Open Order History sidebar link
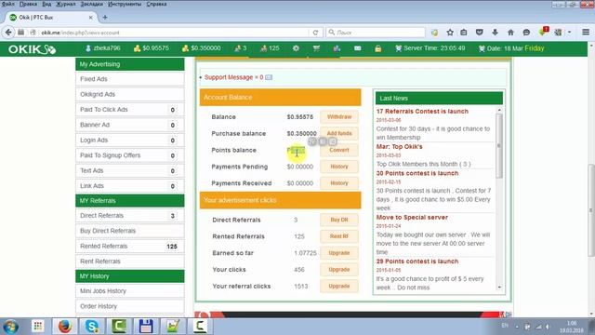The height and width of the screenshot is (335, 595). tap(130, 306)
